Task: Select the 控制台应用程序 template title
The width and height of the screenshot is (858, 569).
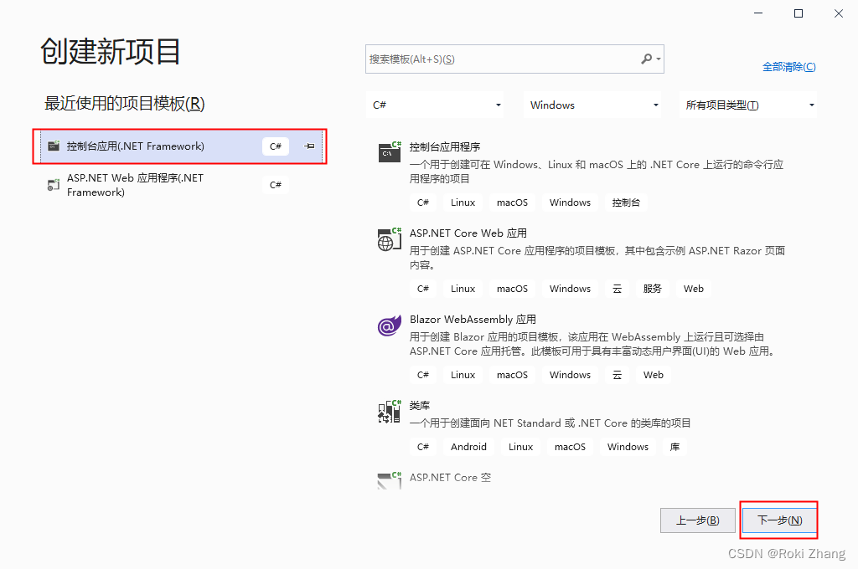Action: 445,147
